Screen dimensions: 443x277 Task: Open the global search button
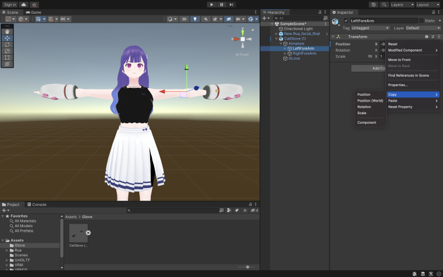pyautogui.click(x=384, y=5)
